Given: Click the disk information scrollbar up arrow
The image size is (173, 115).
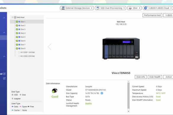Looking at the screenshot, I should point(128,81).
